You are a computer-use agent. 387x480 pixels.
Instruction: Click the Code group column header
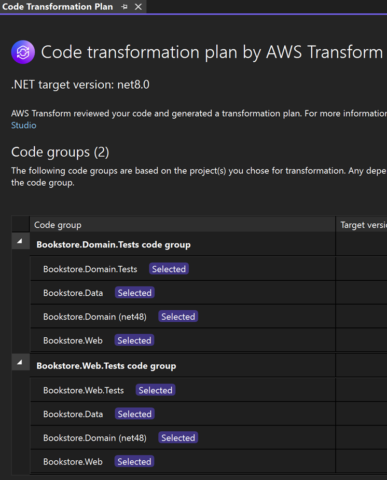(58, 225)
